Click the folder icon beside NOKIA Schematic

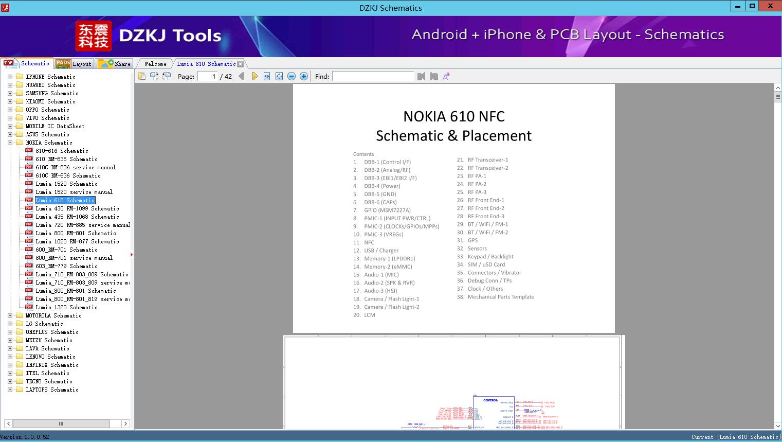20,143
